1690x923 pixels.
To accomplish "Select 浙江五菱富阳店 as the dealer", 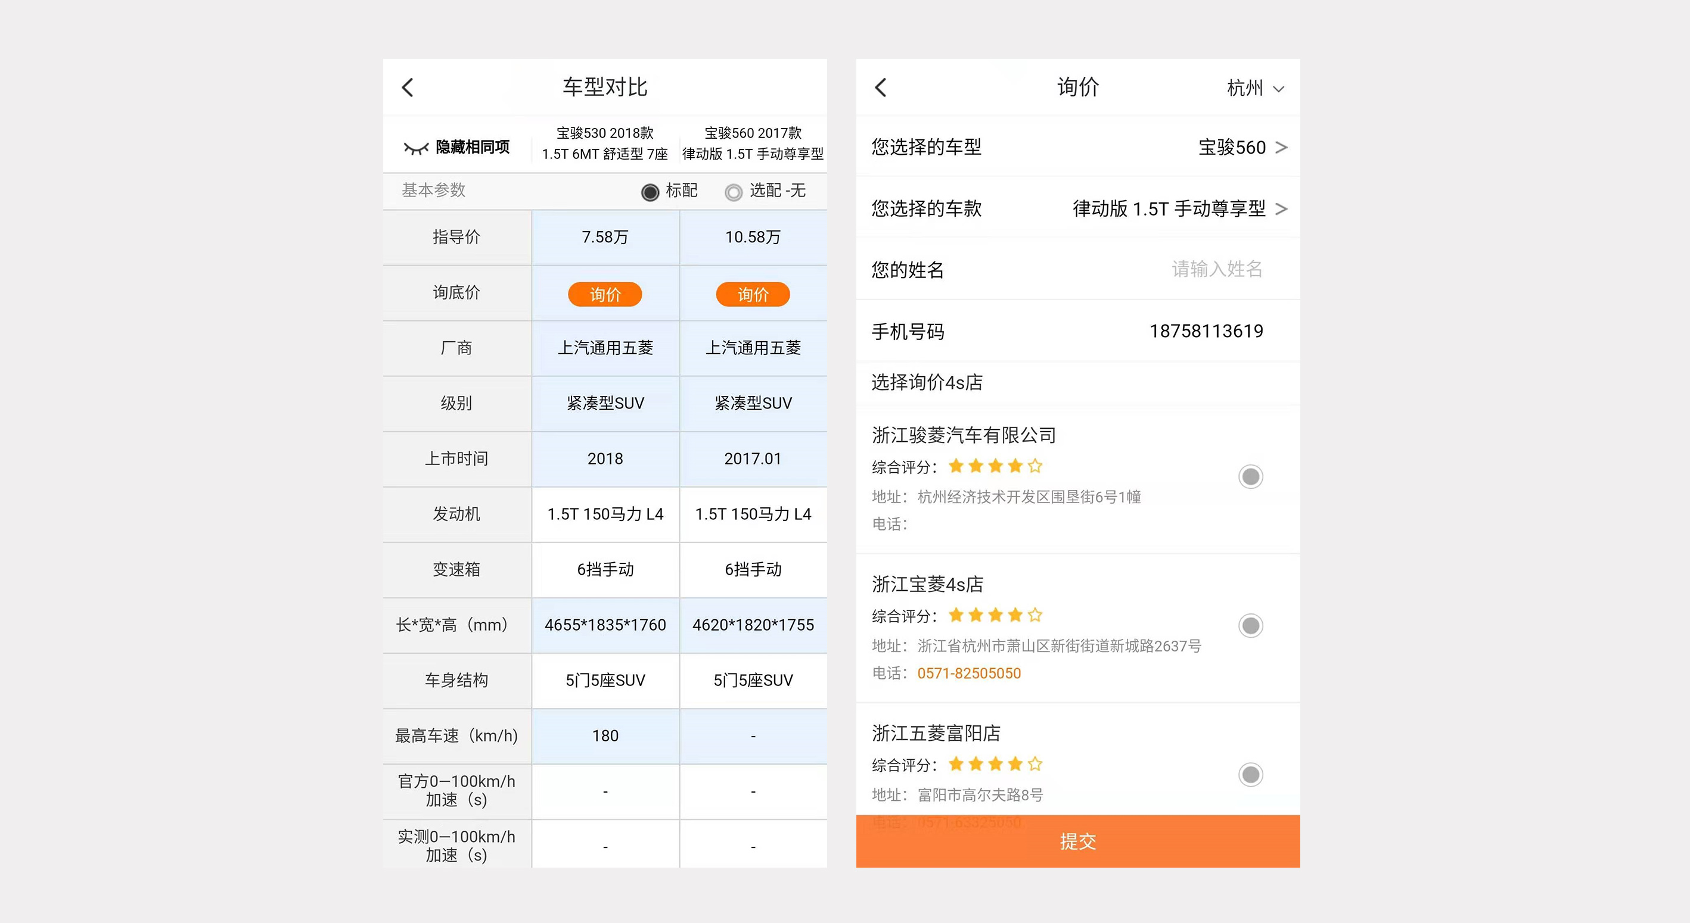I will [1251, 774].
